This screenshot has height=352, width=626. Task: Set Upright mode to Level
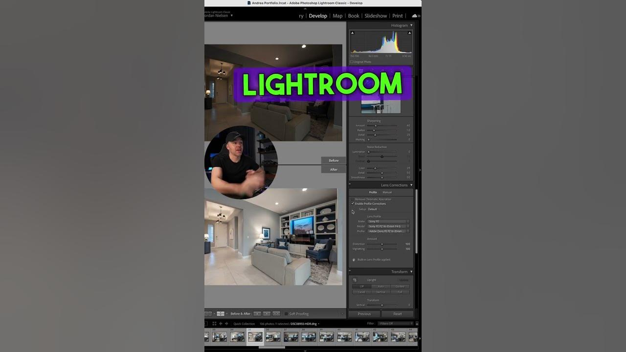point(362,292)
